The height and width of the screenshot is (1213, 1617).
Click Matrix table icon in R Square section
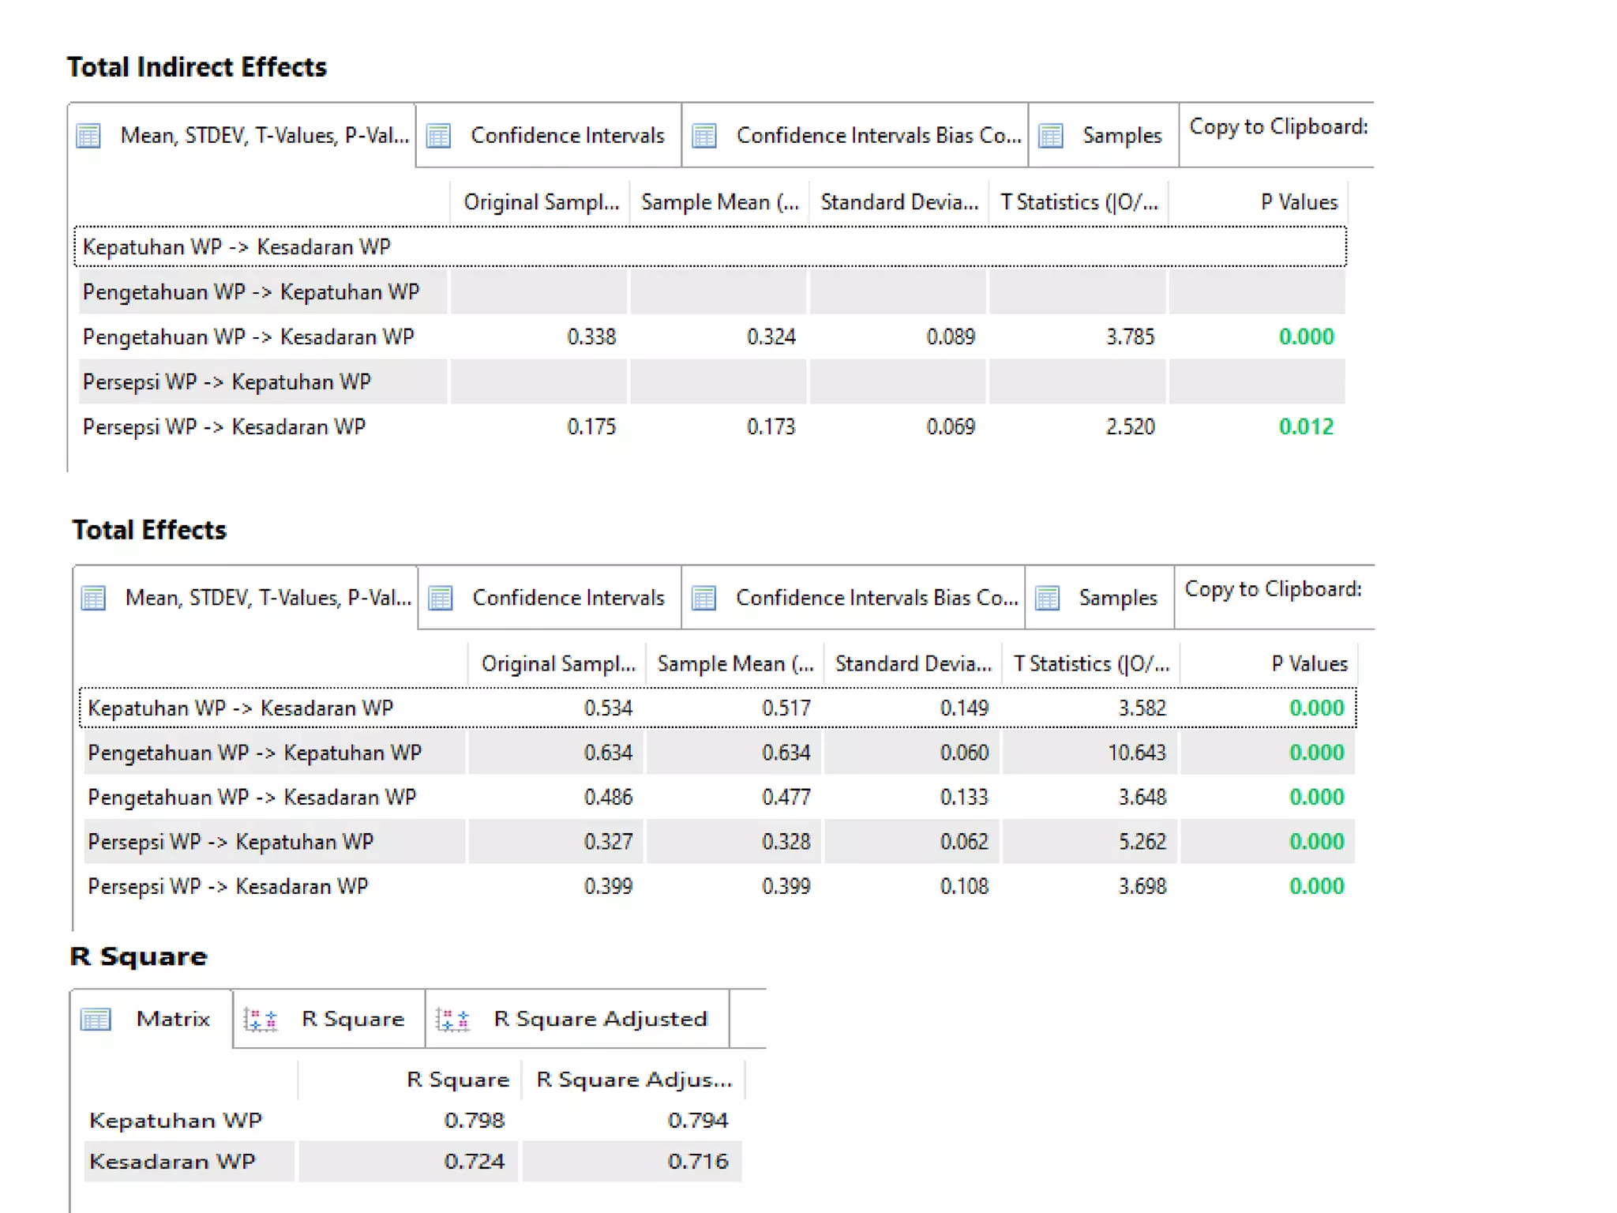coord(96,1020)
